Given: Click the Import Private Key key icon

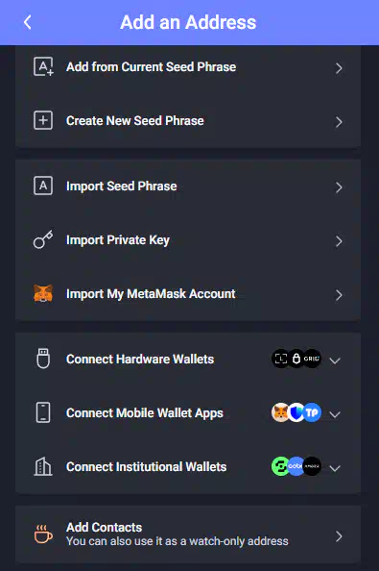Looking at the screenshot, I should coord(43,239).
